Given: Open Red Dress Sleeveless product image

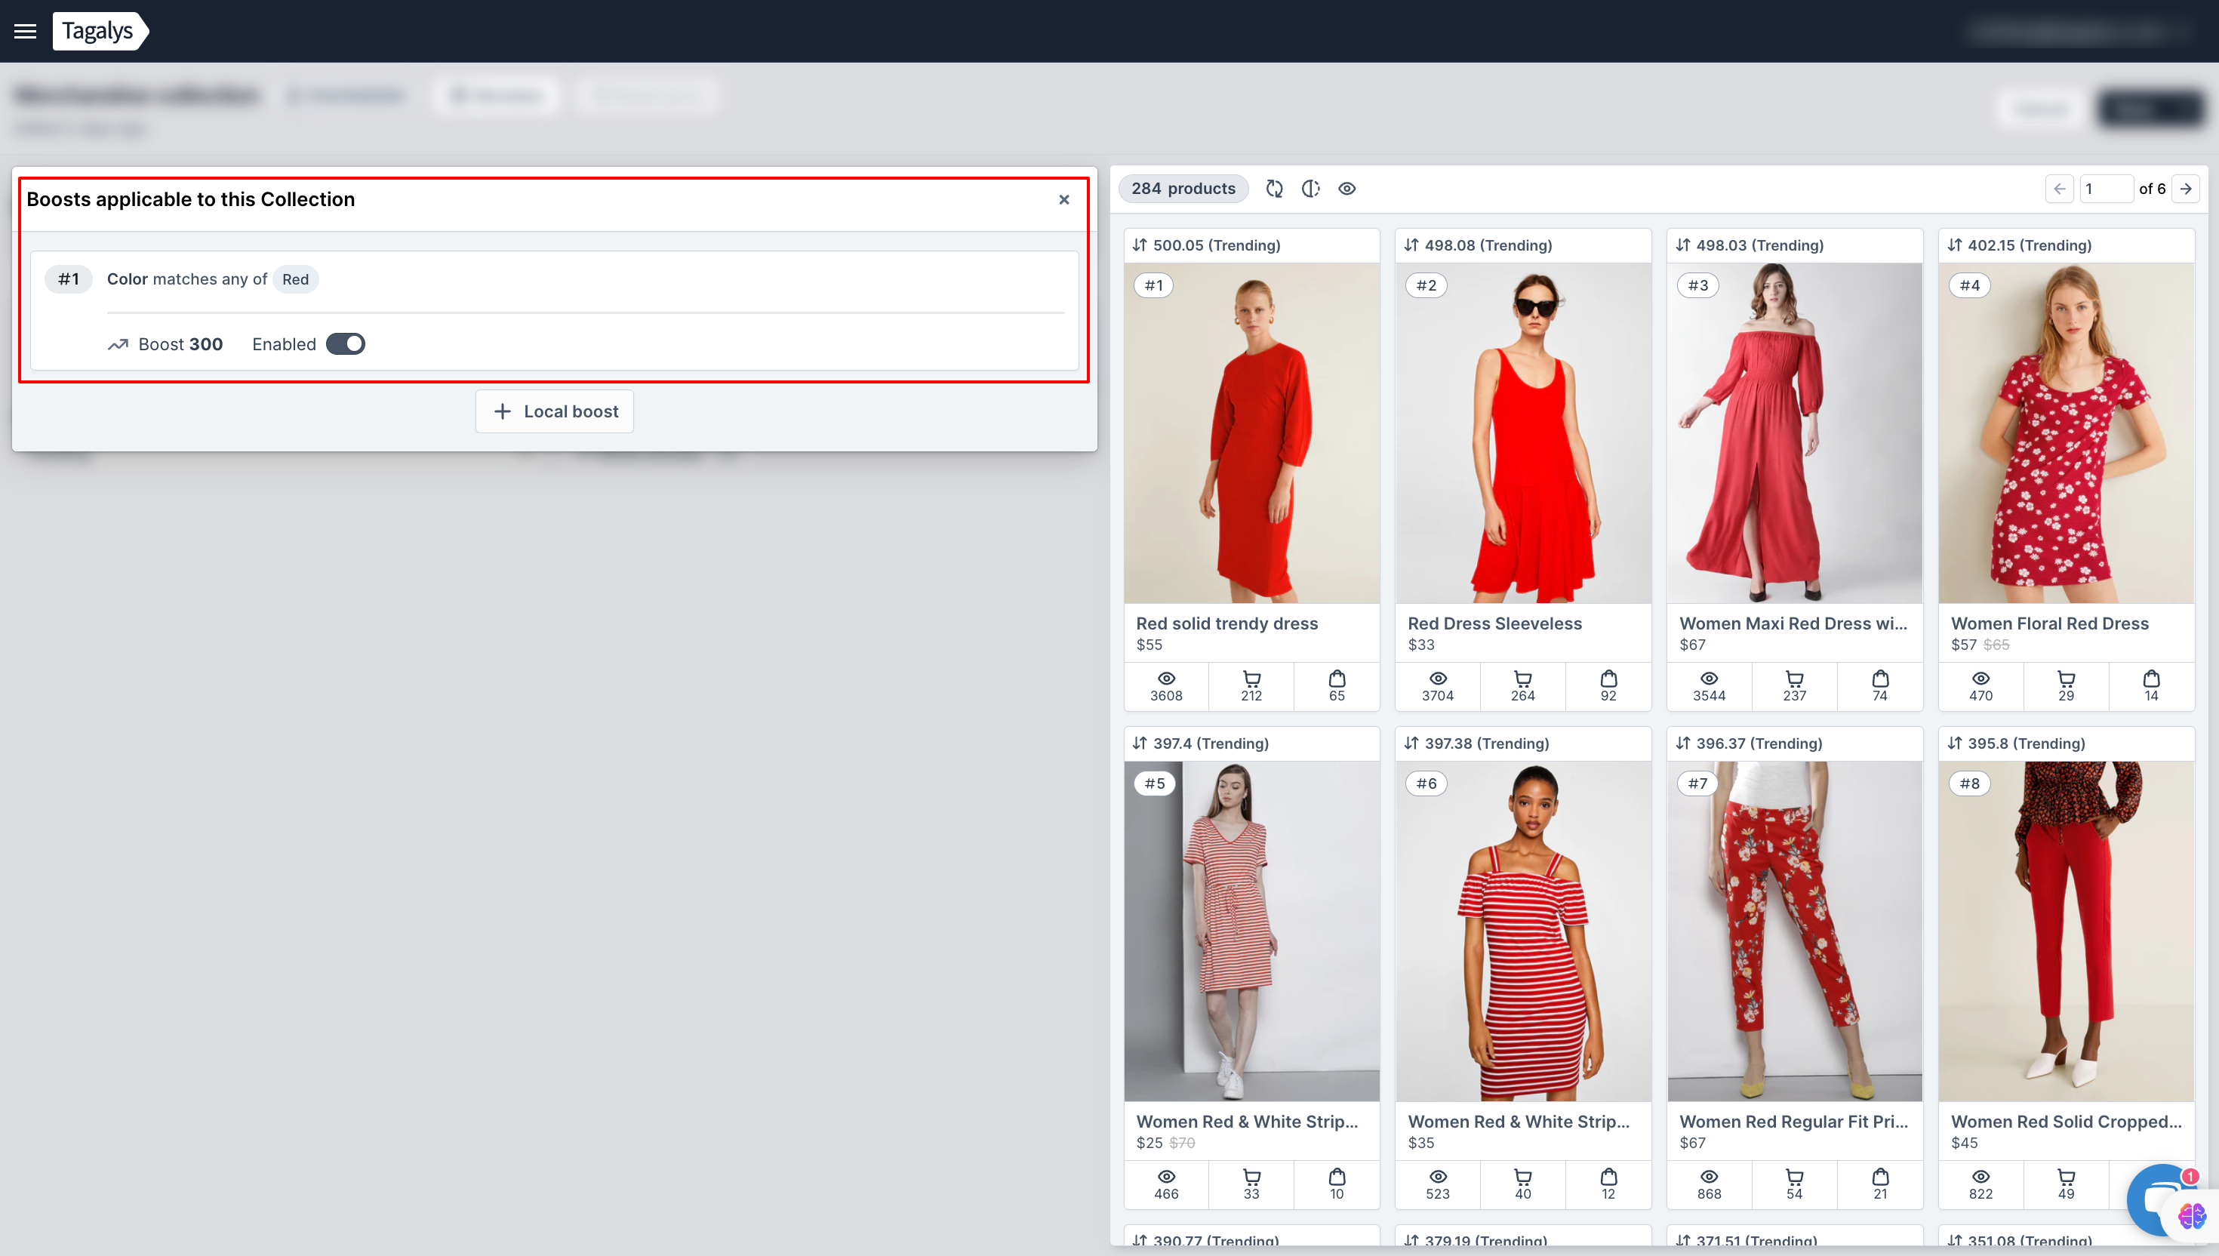Looking at the screenshot, I should (x=1523, y=433).
